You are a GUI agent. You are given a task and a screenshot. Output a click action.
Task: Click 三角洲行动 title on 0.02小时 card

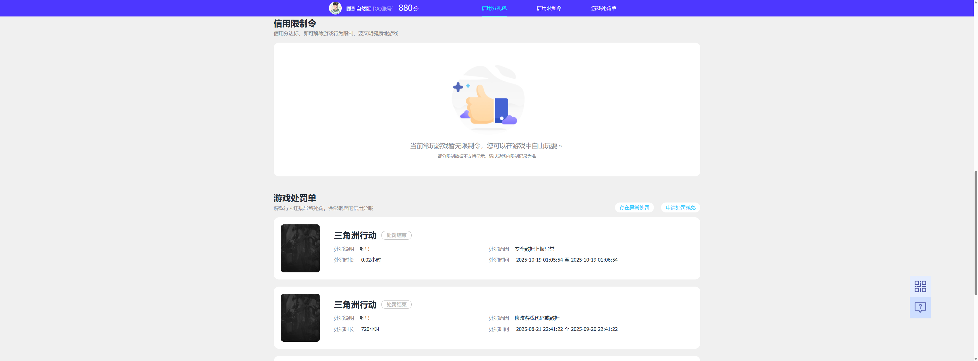[355, 235]
